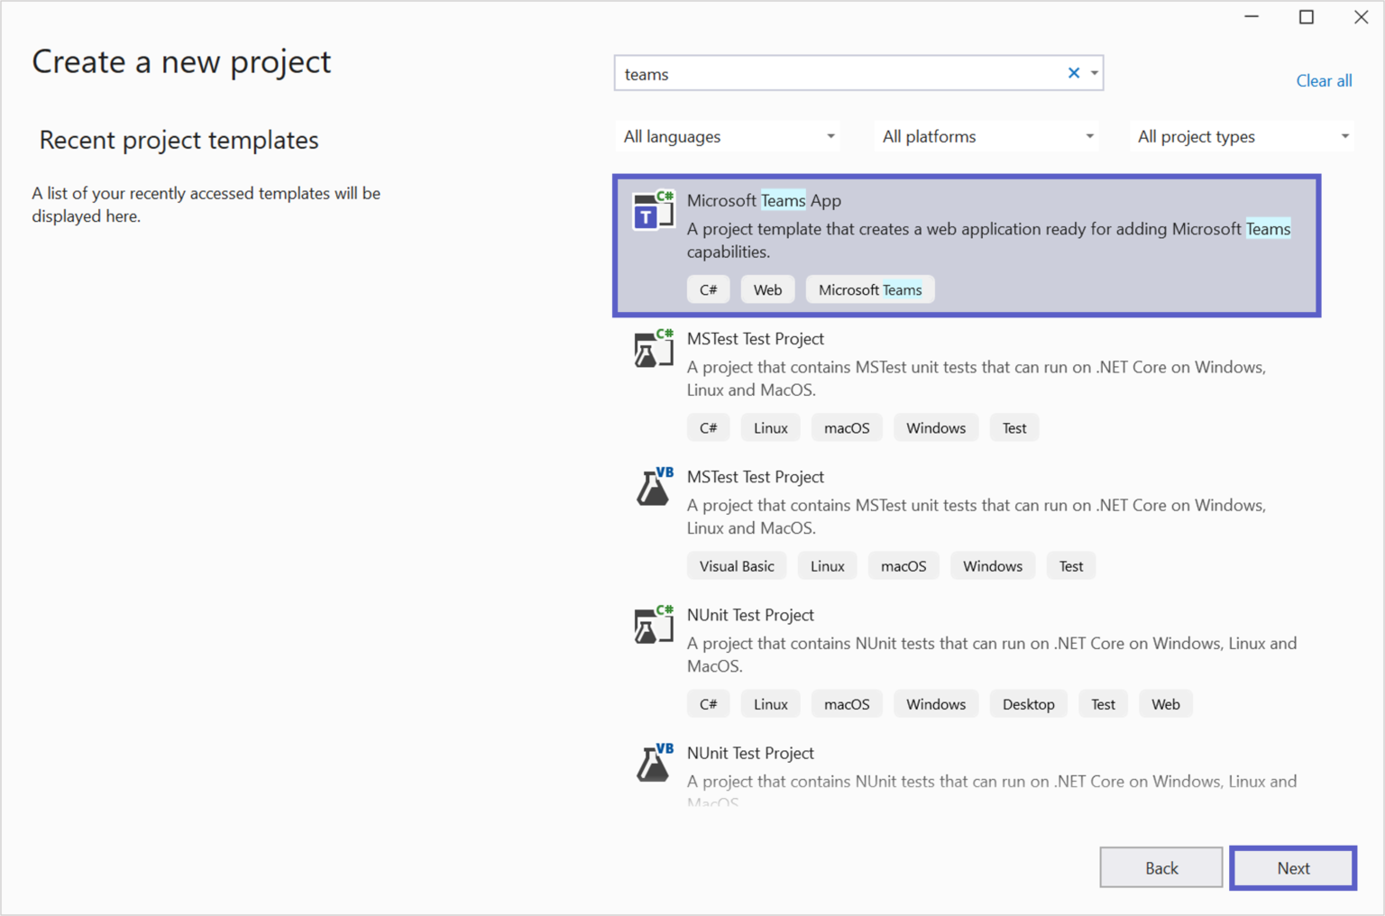
Task: Click the Back button
Action: 1160,867
